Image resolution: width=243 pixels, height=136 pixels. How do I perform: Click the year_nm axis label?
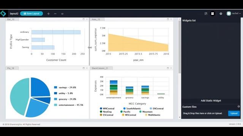pos(138,60)
